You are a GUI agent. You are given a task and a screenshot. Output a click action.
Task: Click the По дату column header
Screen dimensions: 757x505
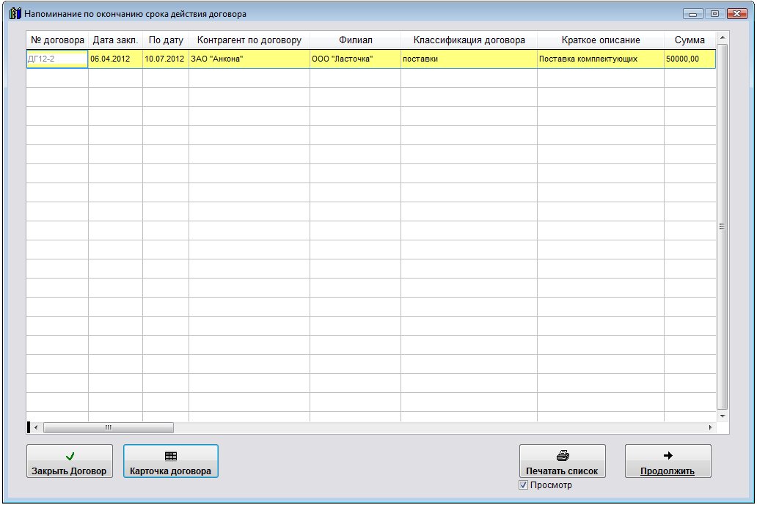pos(166,40)
